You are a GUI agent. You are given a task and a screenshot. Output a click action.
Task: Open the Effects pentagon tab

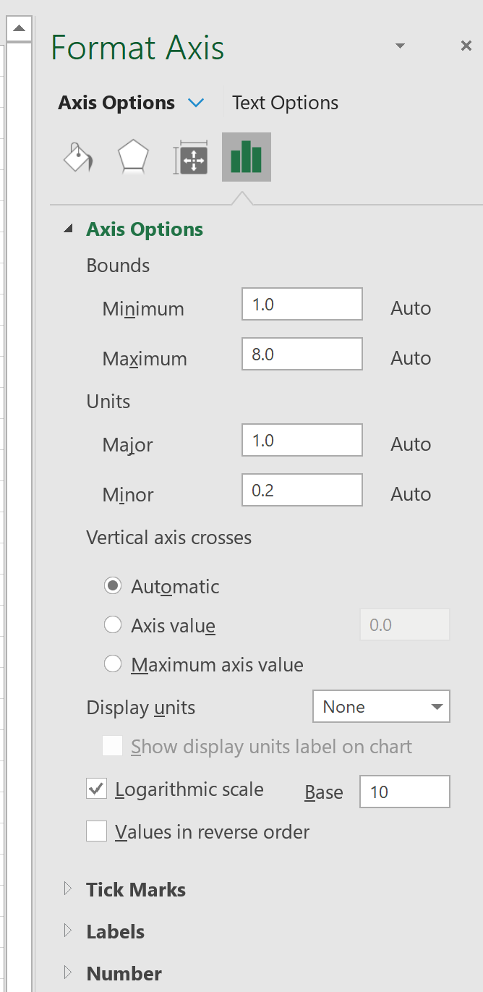[133, 158]
